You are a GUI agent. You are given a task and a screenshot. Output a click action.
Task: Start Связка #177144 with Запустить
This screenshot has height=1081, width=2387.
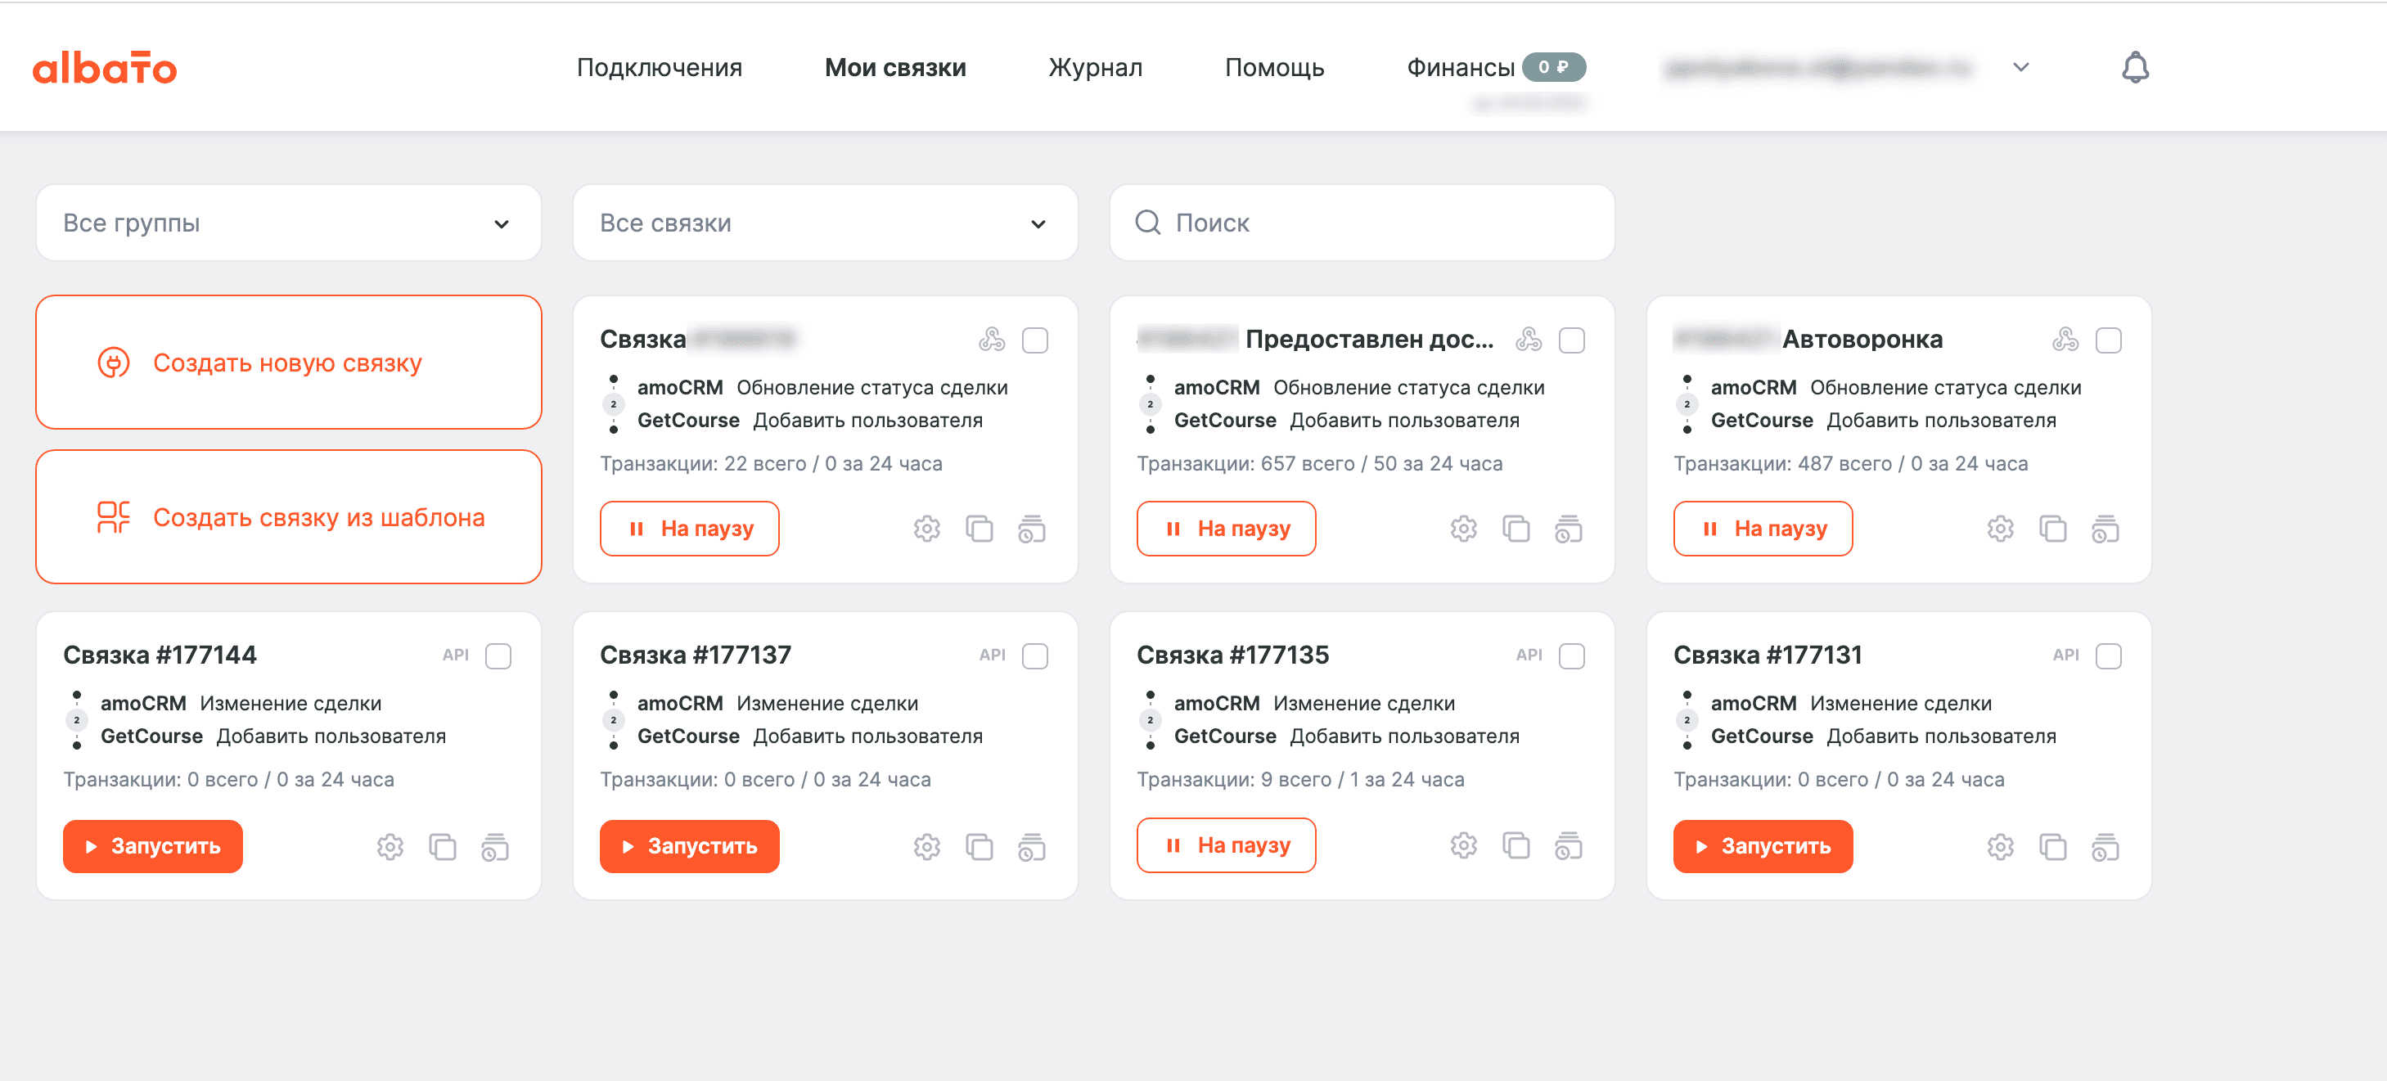coord(153,845)
